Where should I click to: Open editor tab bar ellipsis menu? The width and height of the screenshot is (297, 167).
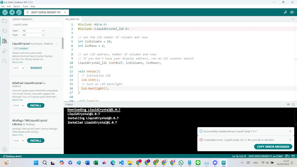coord(293,19)
